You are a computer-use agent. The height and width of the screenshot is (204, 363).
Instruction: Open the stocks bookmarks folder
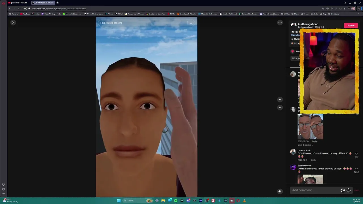point(315,14)
